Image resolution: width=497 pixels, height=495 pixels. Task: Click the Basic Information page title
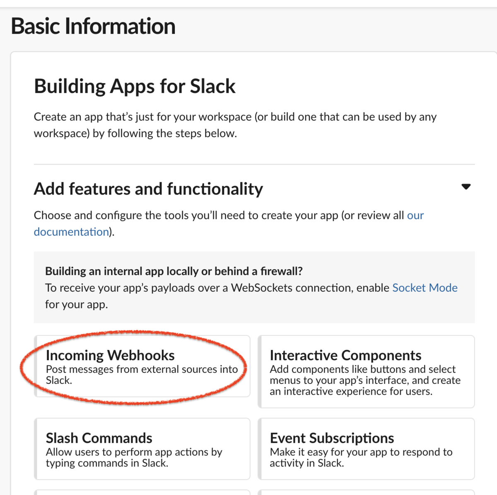pyautogui.click(x=93, y=26)
